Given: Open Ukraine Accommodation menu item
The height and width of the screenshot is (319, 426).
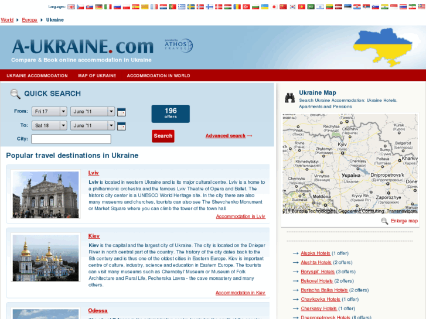Looking at the screenshot, I should [x=38, y=76].
